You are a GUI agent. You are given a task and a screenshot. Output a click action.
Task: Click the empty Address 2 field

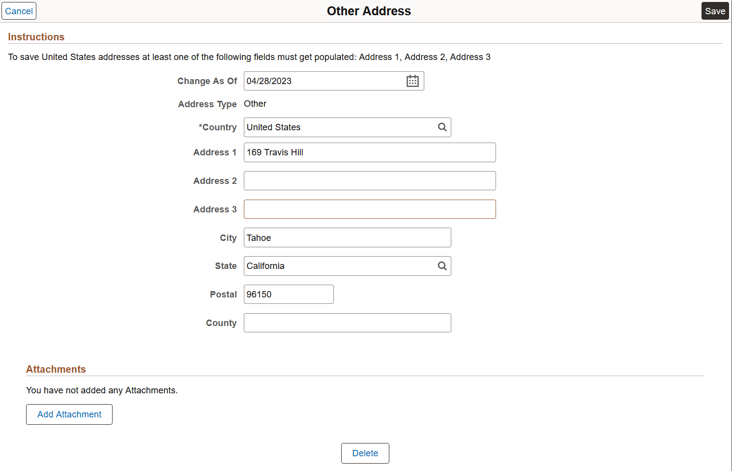point(369,180)
